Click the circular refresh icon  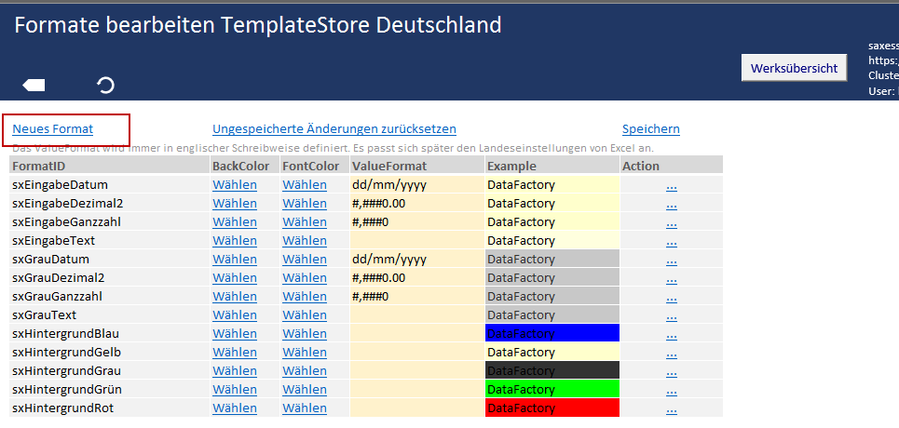pos(106,86)
